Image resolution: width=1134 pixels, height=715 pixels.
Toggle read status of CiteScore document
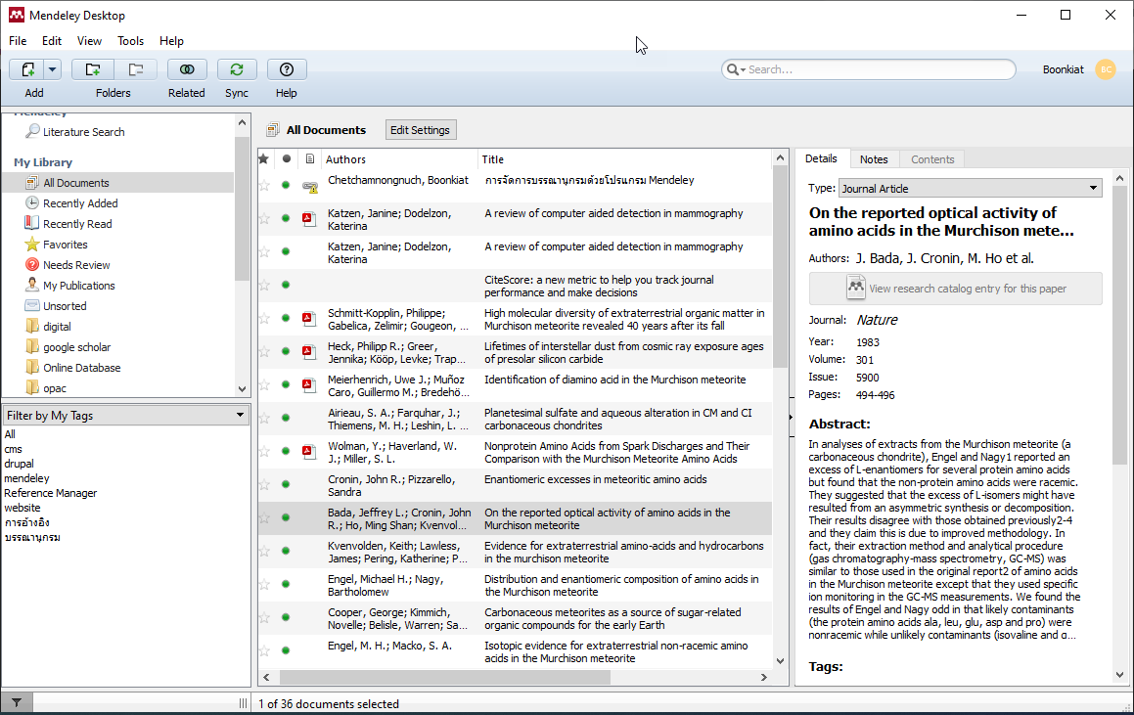point(286,285)
